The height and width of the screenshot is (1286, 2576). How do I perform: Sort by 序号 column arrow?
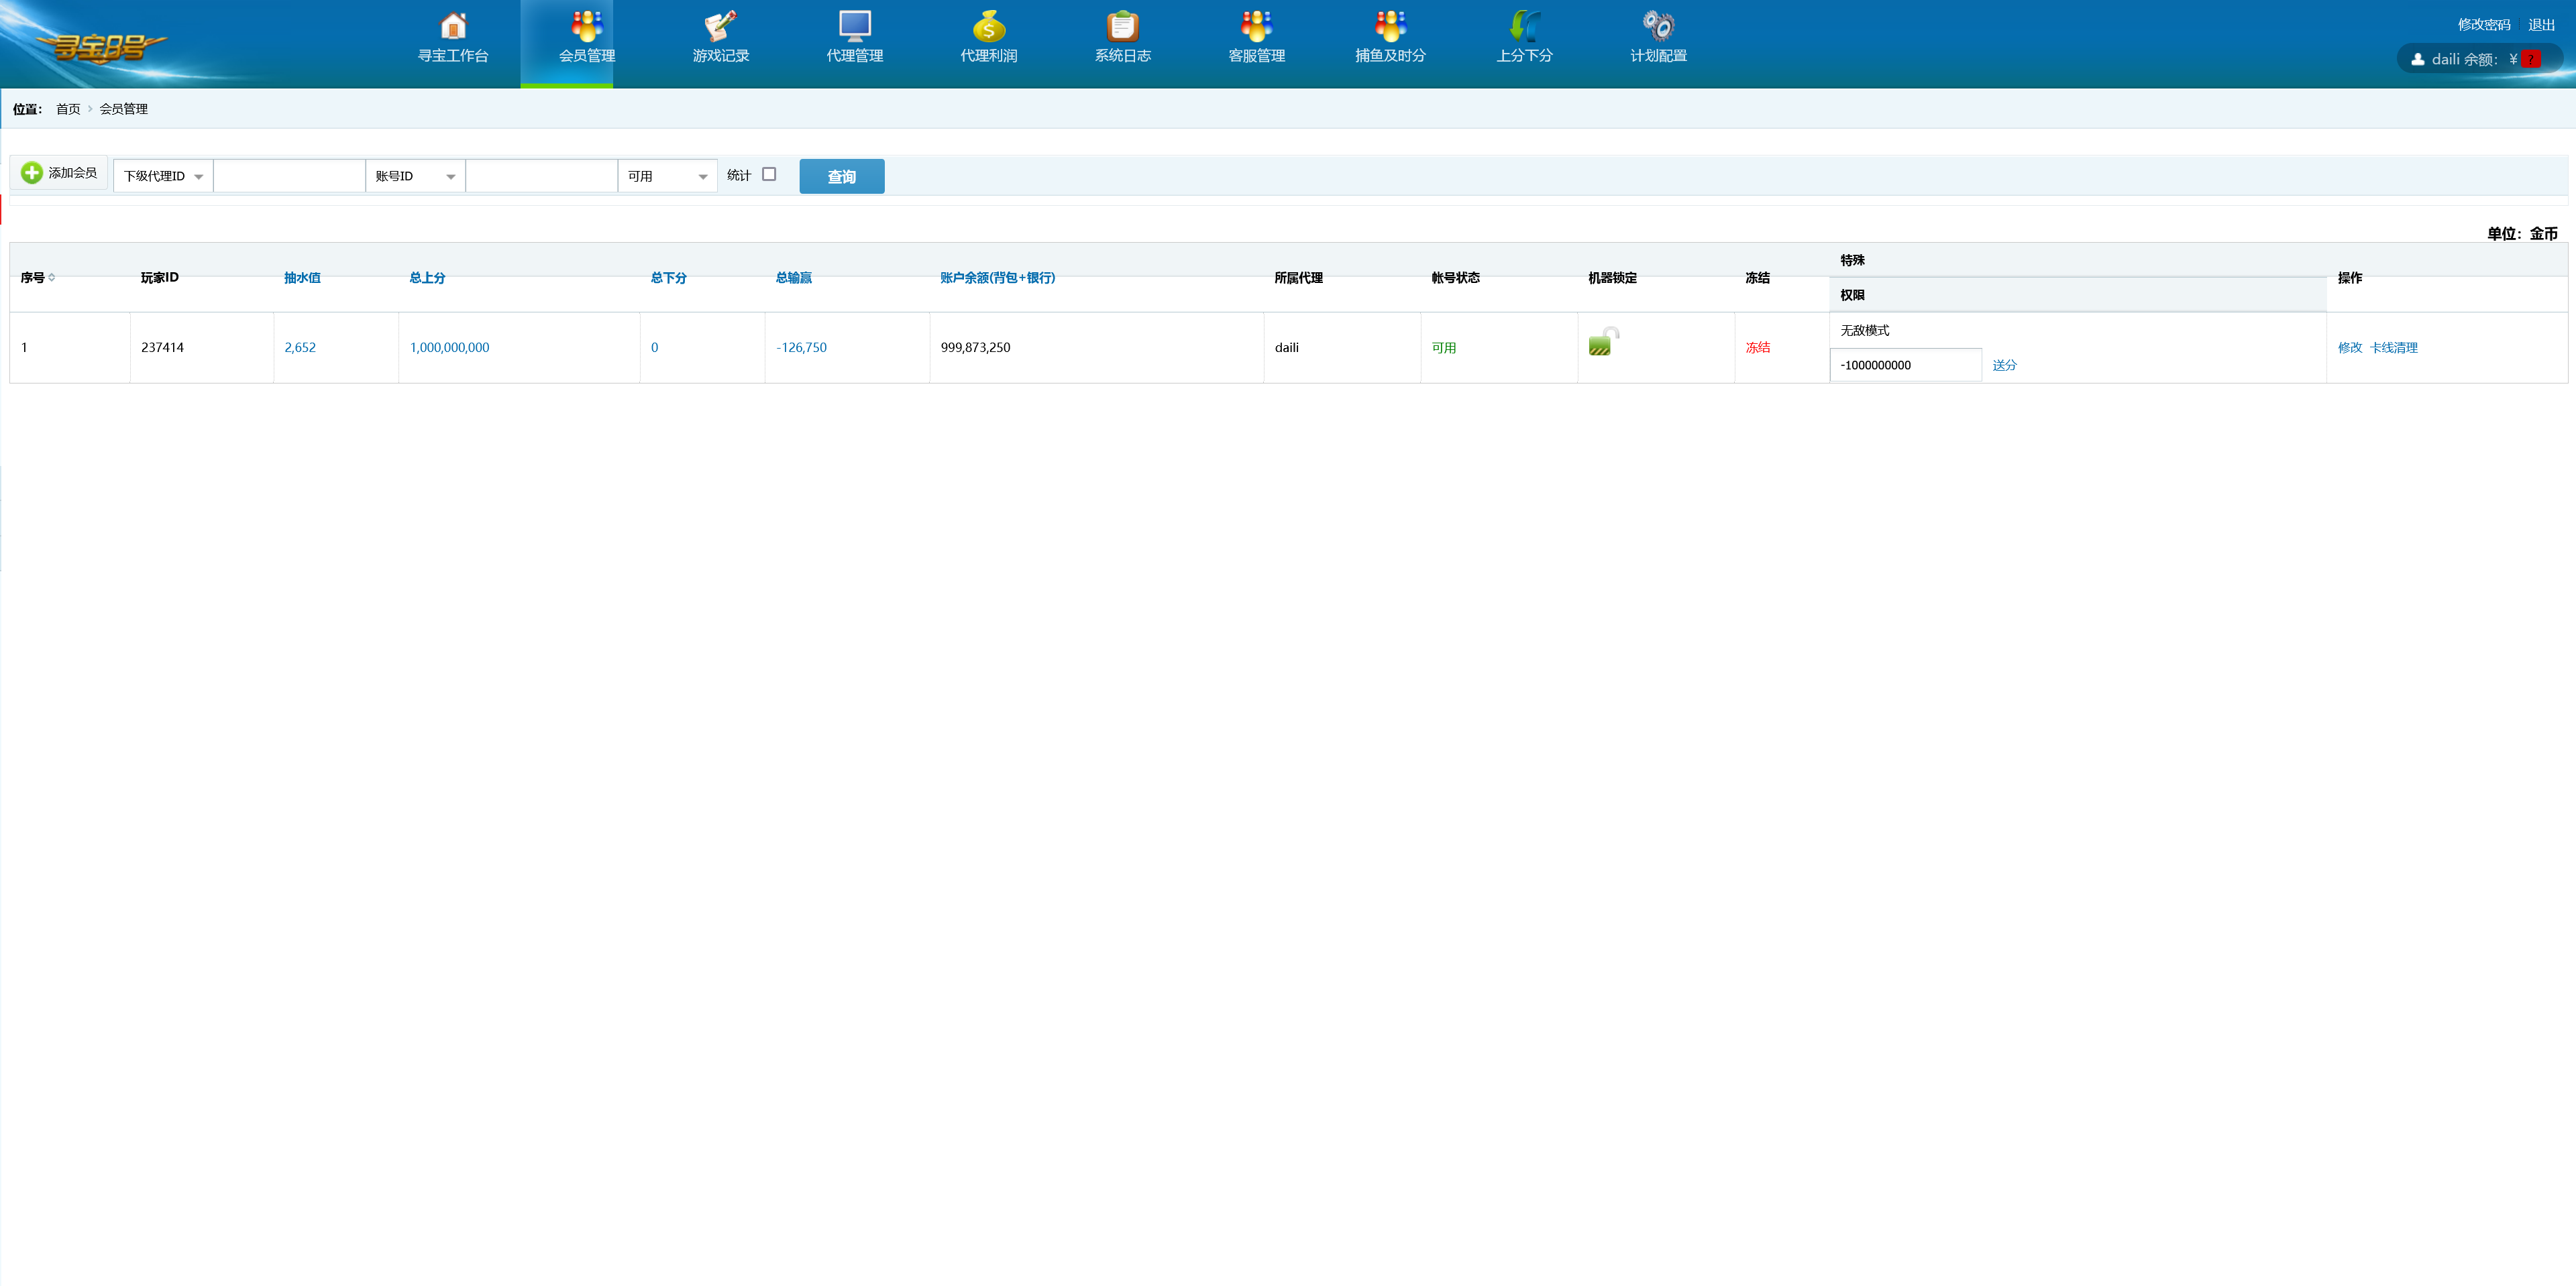[x=52, y=278]
